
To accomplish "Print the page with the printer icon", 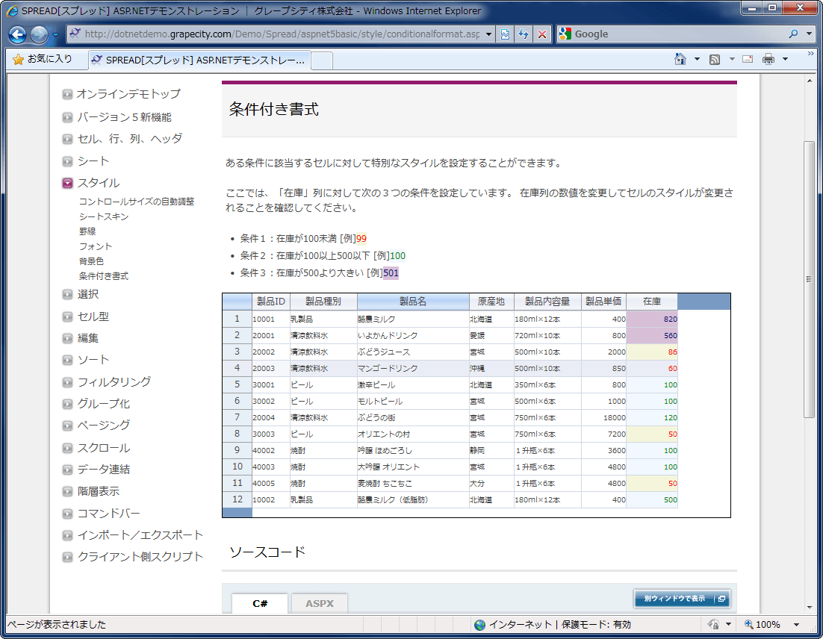I will (x=768, y=59).
